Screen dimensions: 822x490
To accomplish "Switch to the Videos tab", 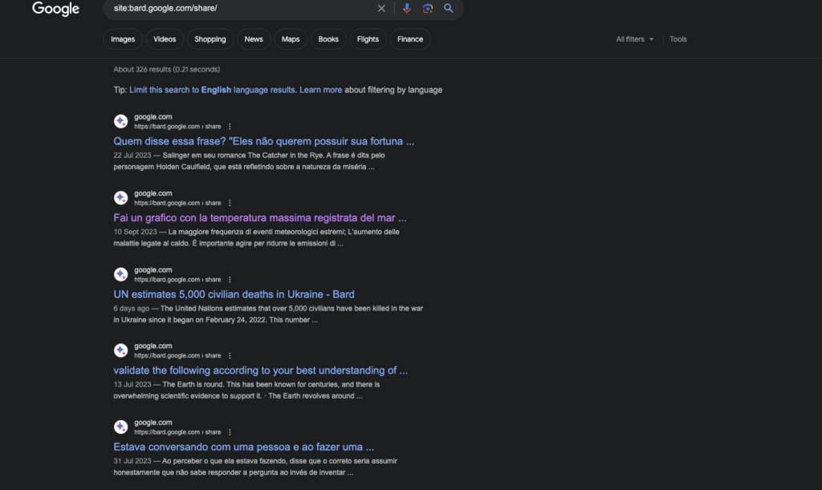I will [x=165, y=39].
